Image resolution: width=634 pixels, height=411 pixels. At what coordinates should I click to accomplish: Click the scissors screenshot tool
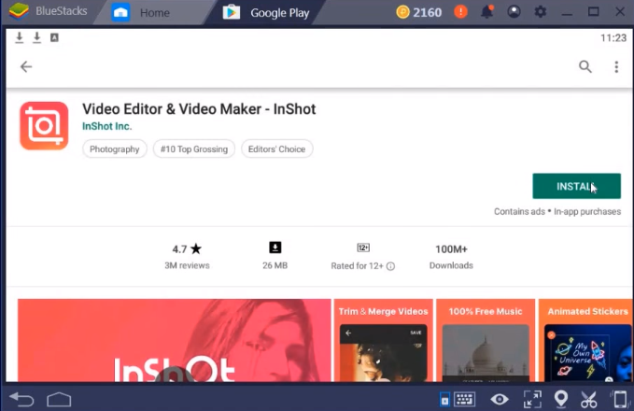pyautogui.click(x=588, y=399)
